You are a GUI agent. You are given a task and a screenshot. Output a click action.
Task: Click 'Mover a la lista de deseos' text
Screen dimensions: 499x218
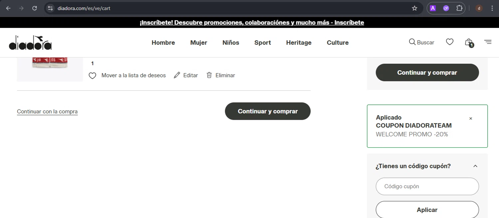[133, 75]
